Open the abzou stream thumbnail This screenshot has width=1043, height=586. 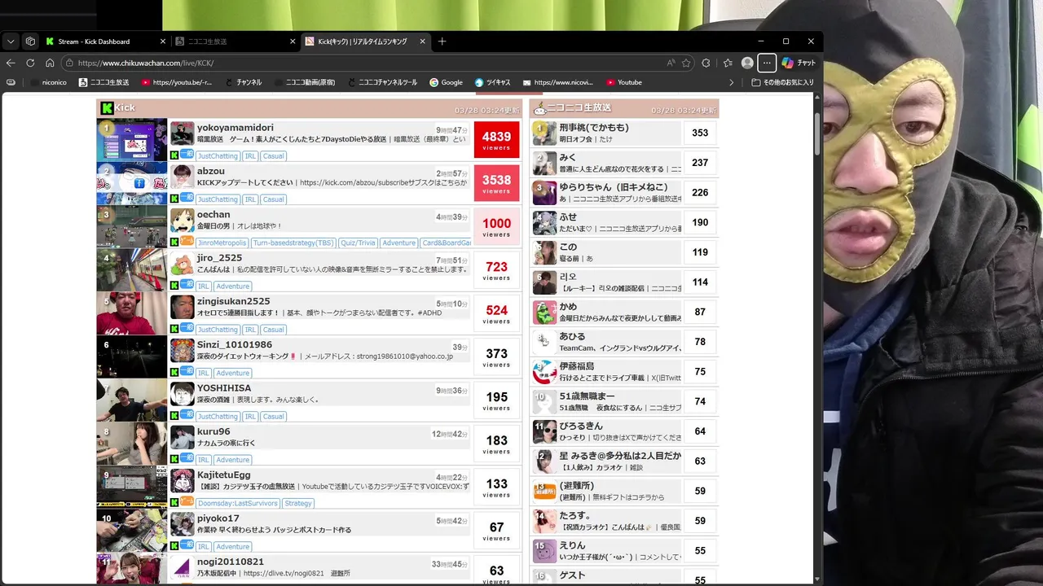(x=131, y=183)
